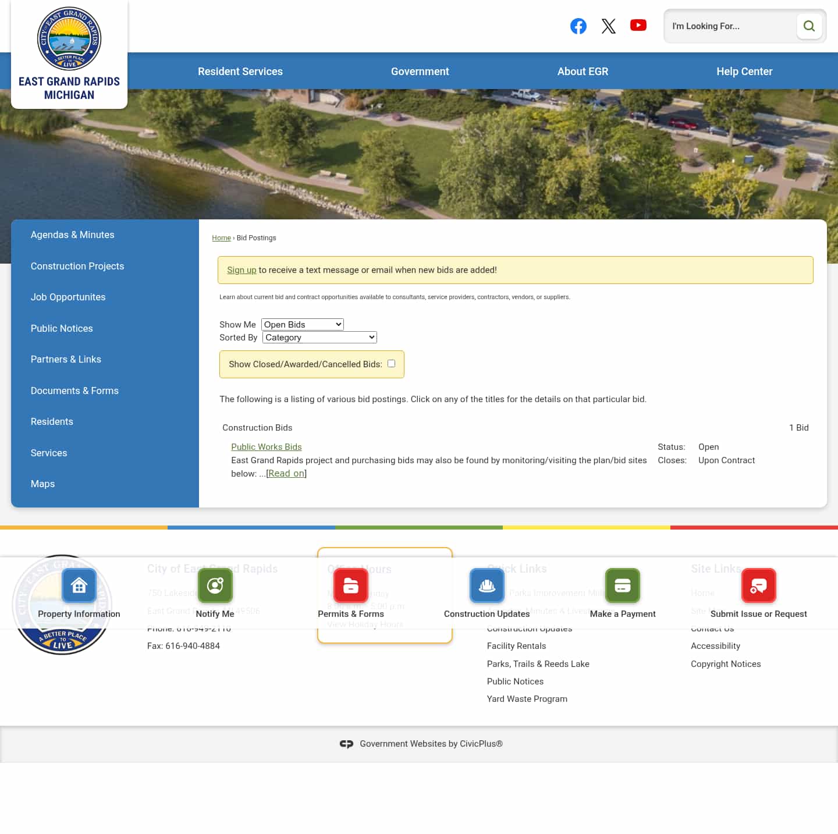Click the search magnifying glass icon
838x834 pixels.
point(809,26)
